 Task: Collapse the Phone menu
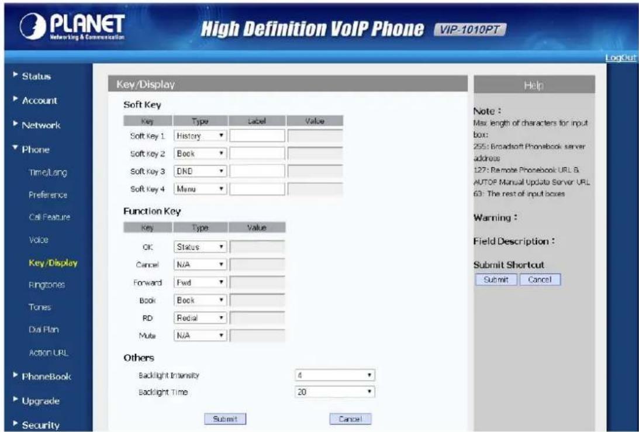pos(36,150)
